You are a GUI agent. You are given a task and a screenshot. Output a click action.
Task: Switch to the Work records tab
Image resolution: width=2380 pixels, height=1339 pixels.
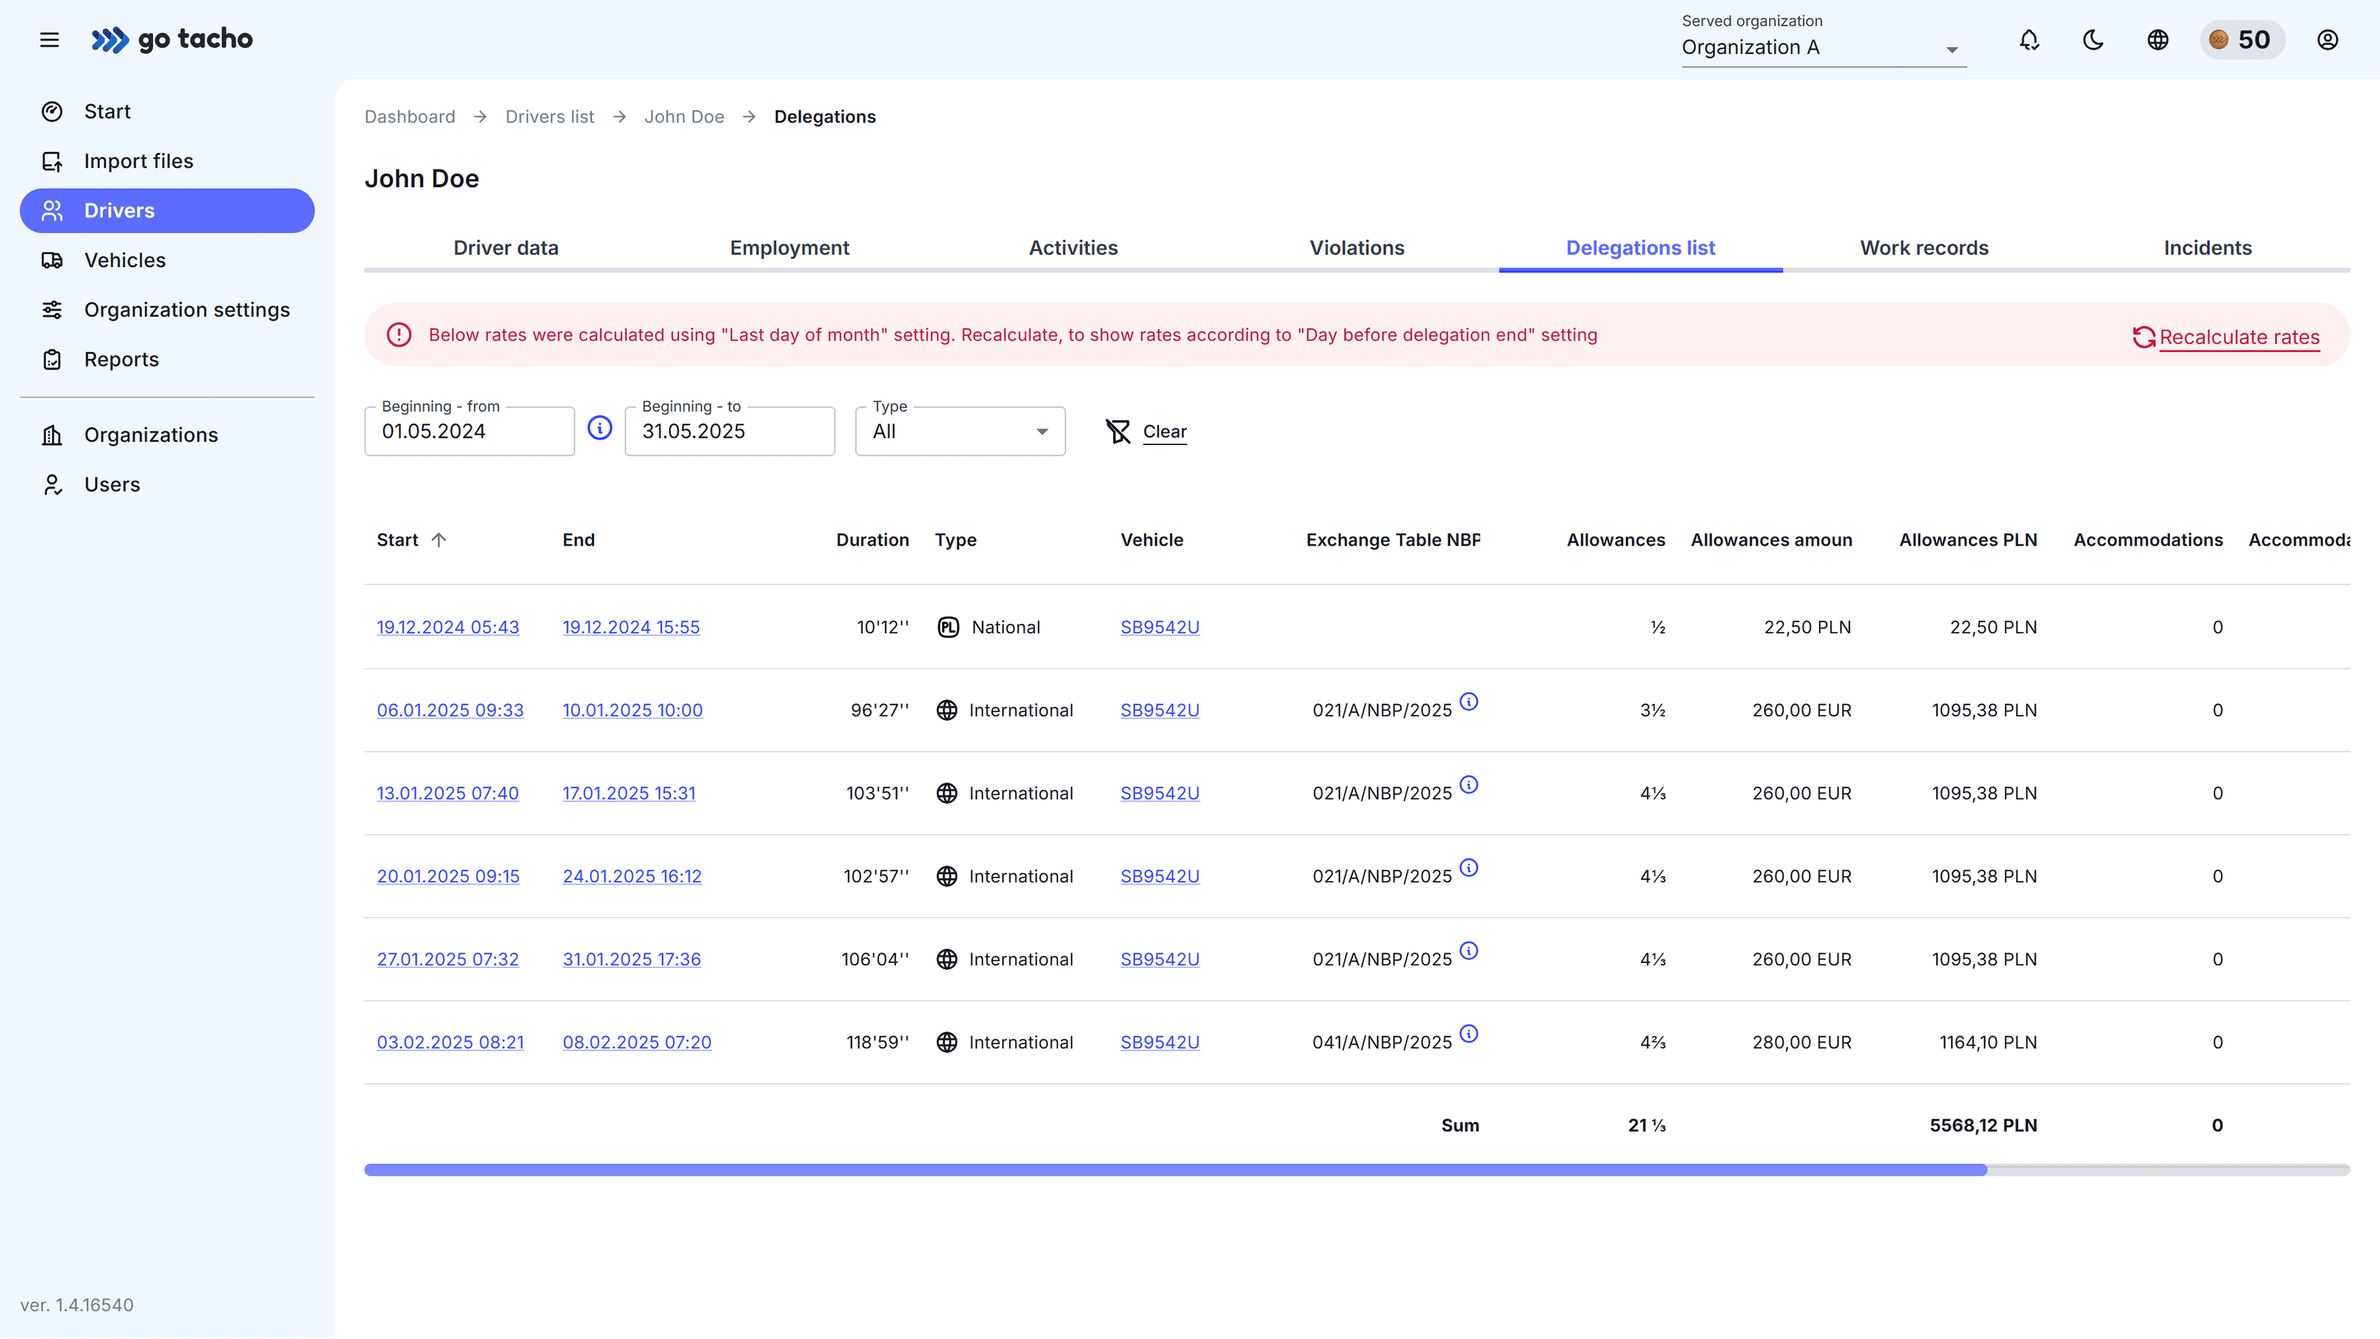(x=1924, y=247)
